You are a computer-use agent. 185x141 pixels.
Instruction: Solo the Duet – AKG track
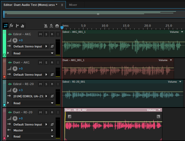(46, 62)
